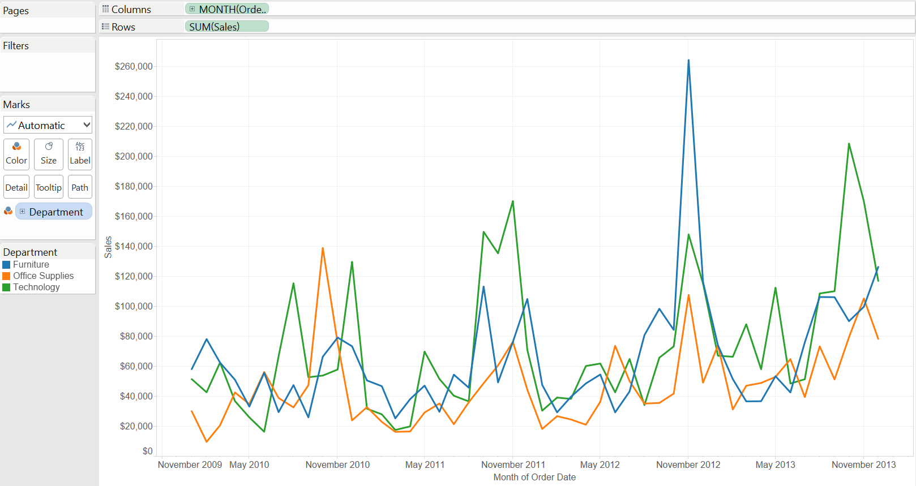Click the Furniture peak at November 2012
The image size is (916, 486).
(x=688, y=60)
